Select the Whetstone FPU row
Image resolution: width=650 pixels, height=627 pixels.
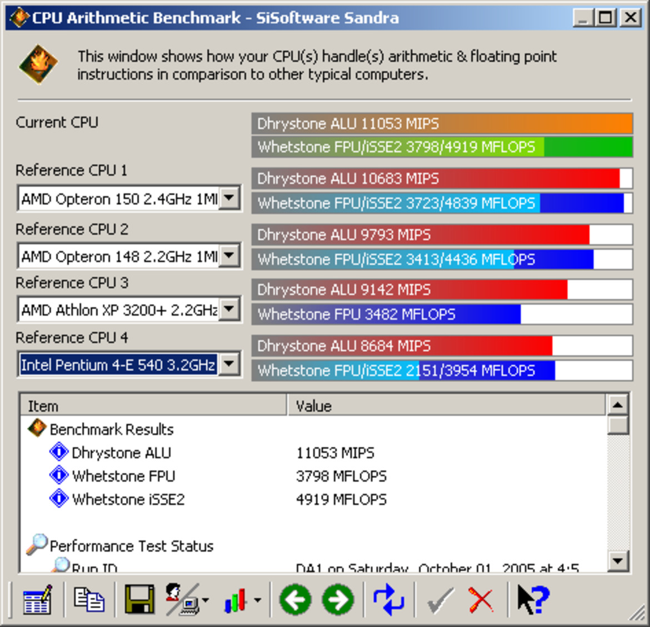click(x=313, y=476)
